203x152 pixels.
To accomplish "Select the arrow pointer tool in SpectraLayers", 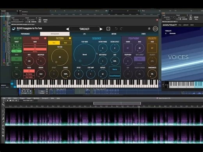I will tap(3, 104).
